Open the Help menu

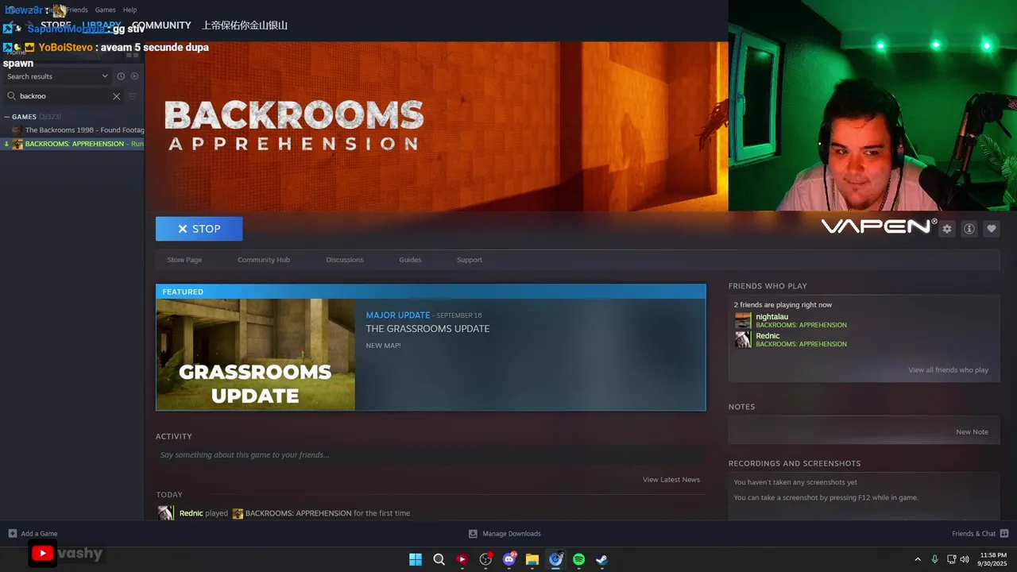130,10
